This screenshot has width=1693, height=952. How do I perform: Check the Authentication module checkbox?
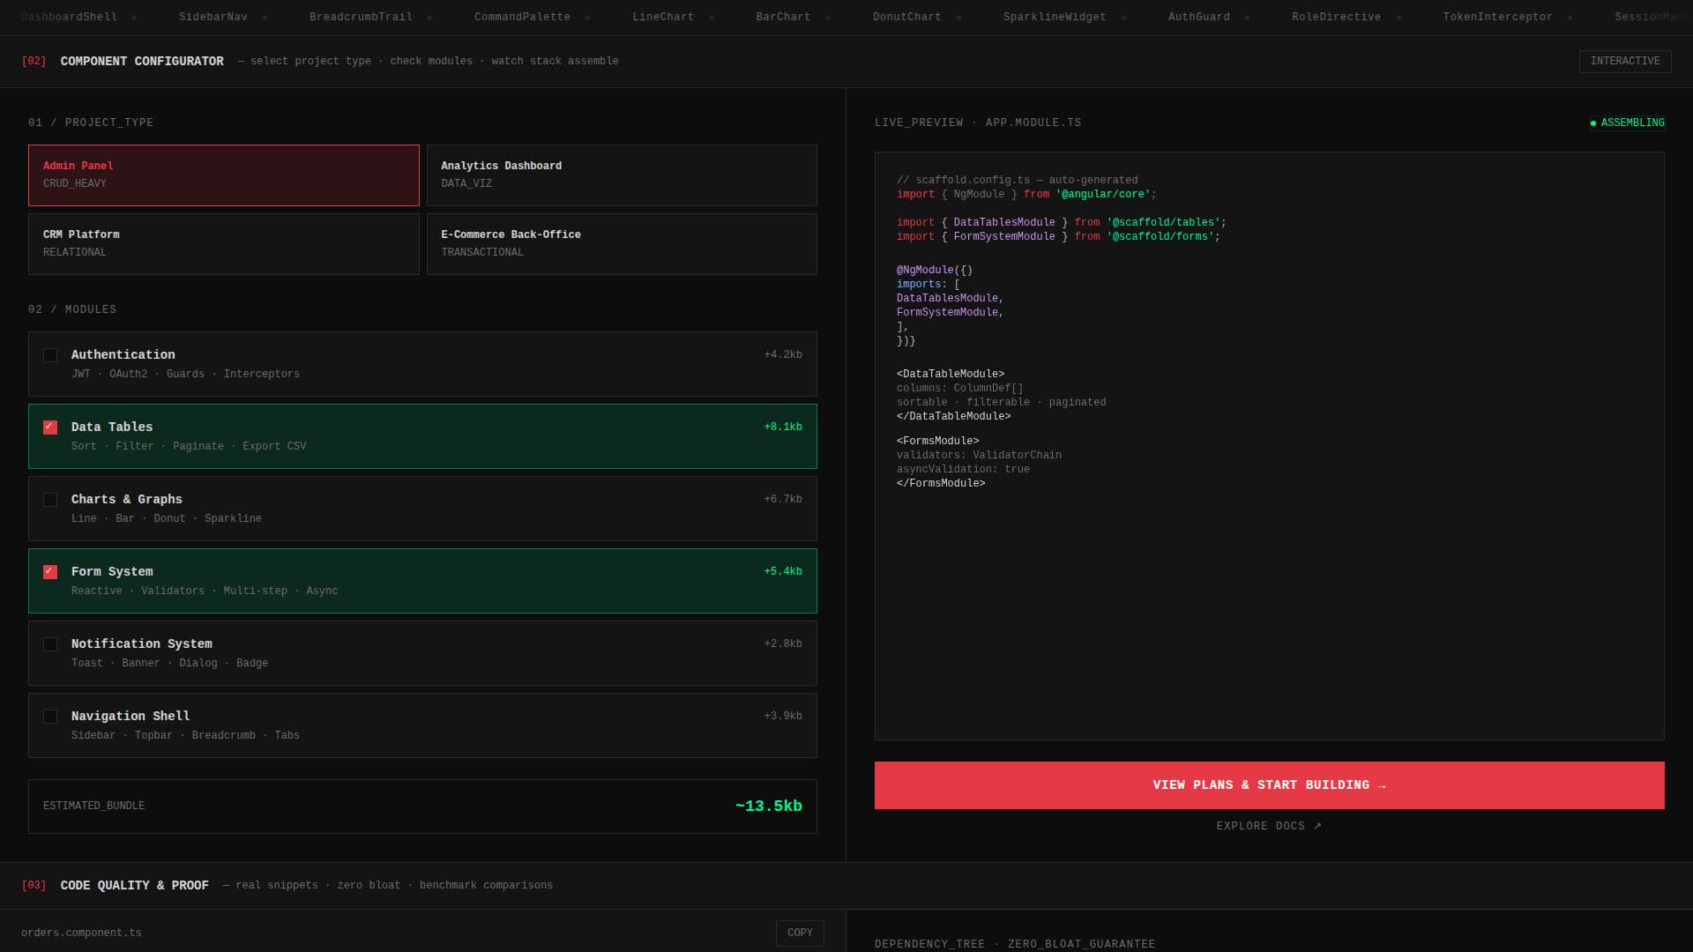(x=50, y=355)
